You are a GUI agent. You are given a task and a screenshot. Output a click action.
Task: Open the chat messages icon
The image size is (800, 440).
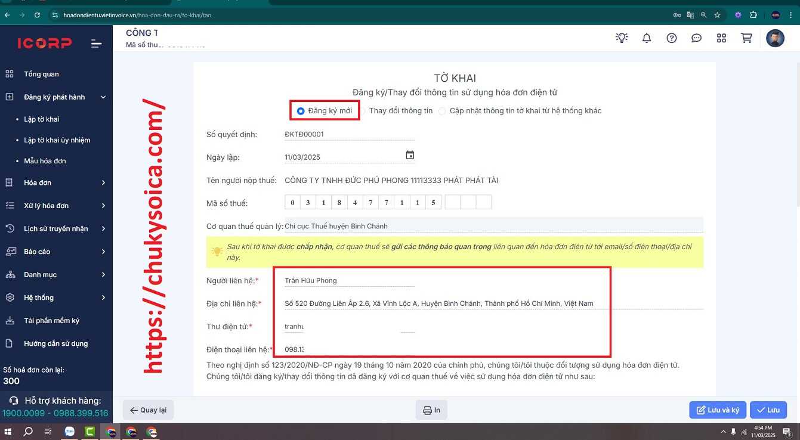click(696, 38)
